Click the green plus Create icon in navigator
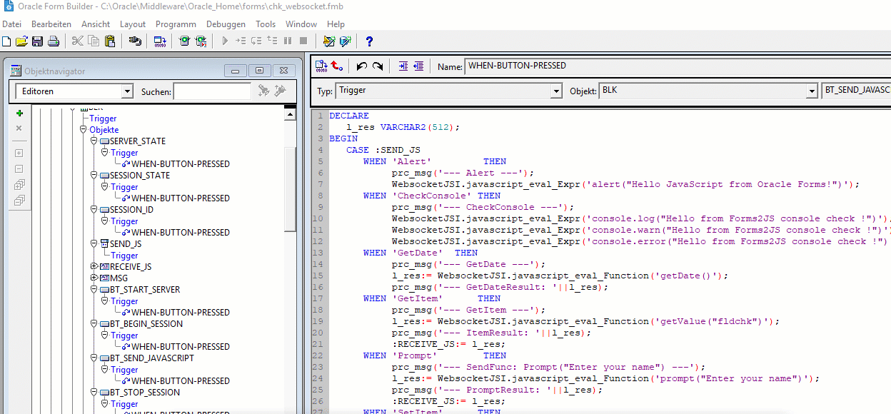Viewport: 891px width, 414px height. coord(19,113)
